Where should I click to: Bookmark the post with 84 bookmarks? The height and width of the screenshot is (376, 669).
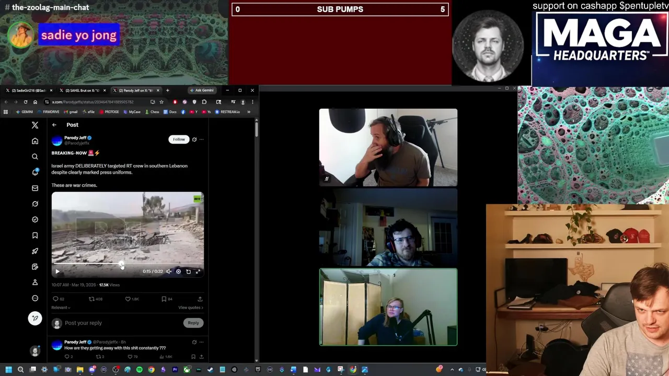(x=164, y=299)
